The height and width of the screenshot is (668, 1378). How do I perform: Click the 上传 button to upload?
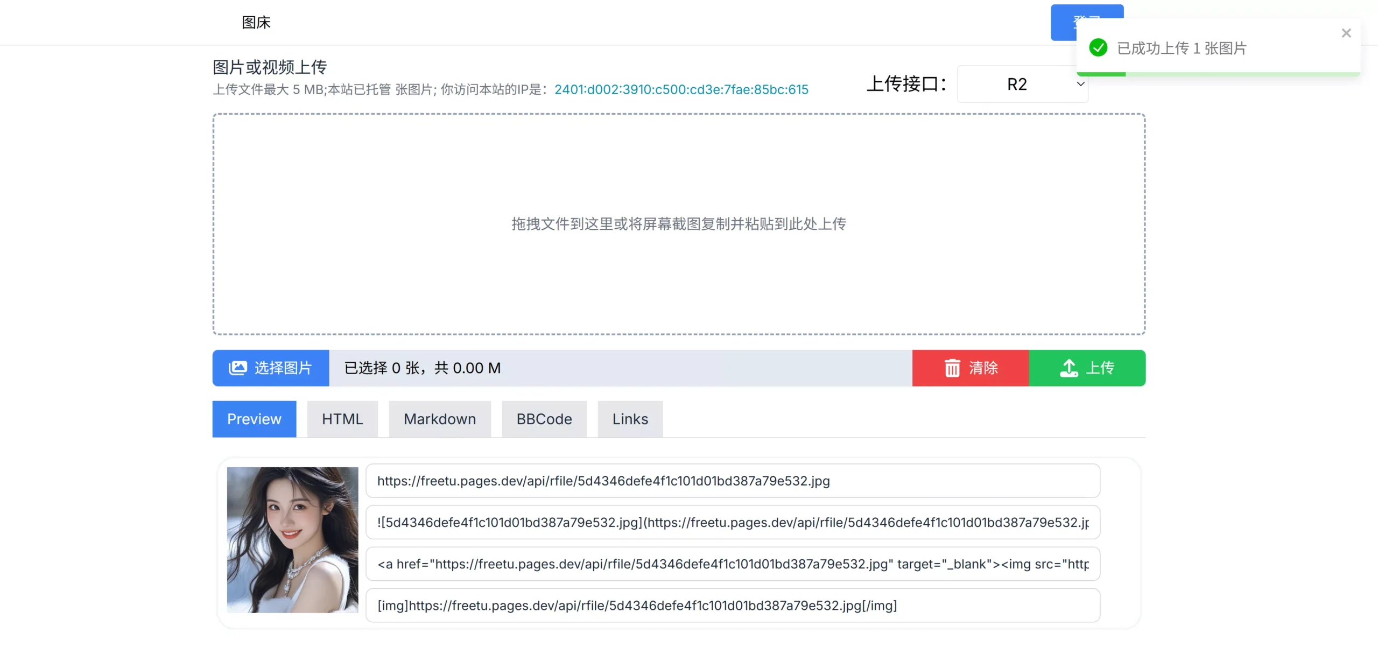pos(1087,368)
